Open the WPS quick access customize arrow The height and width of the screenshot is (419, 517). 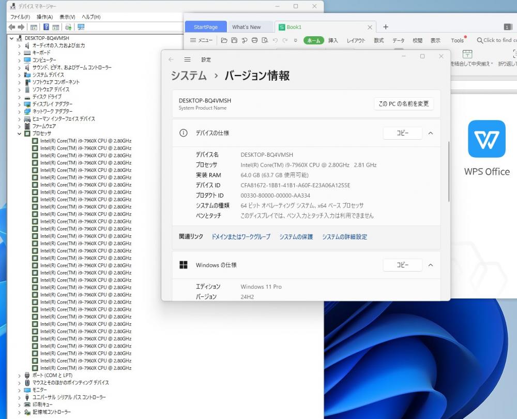(296, 40)
